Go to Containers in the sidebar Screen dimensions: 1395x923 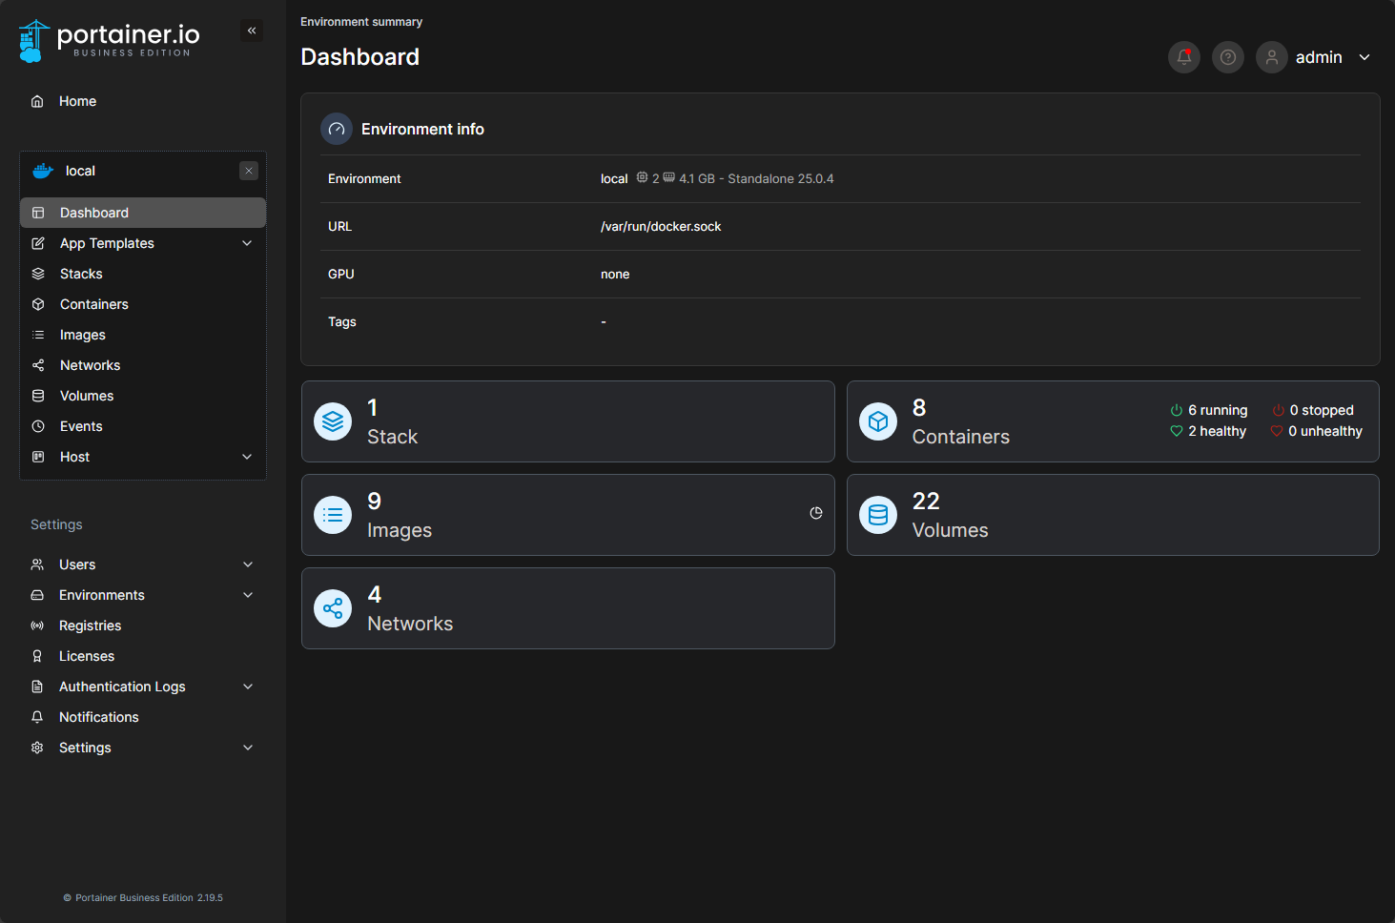pos(93,304)
